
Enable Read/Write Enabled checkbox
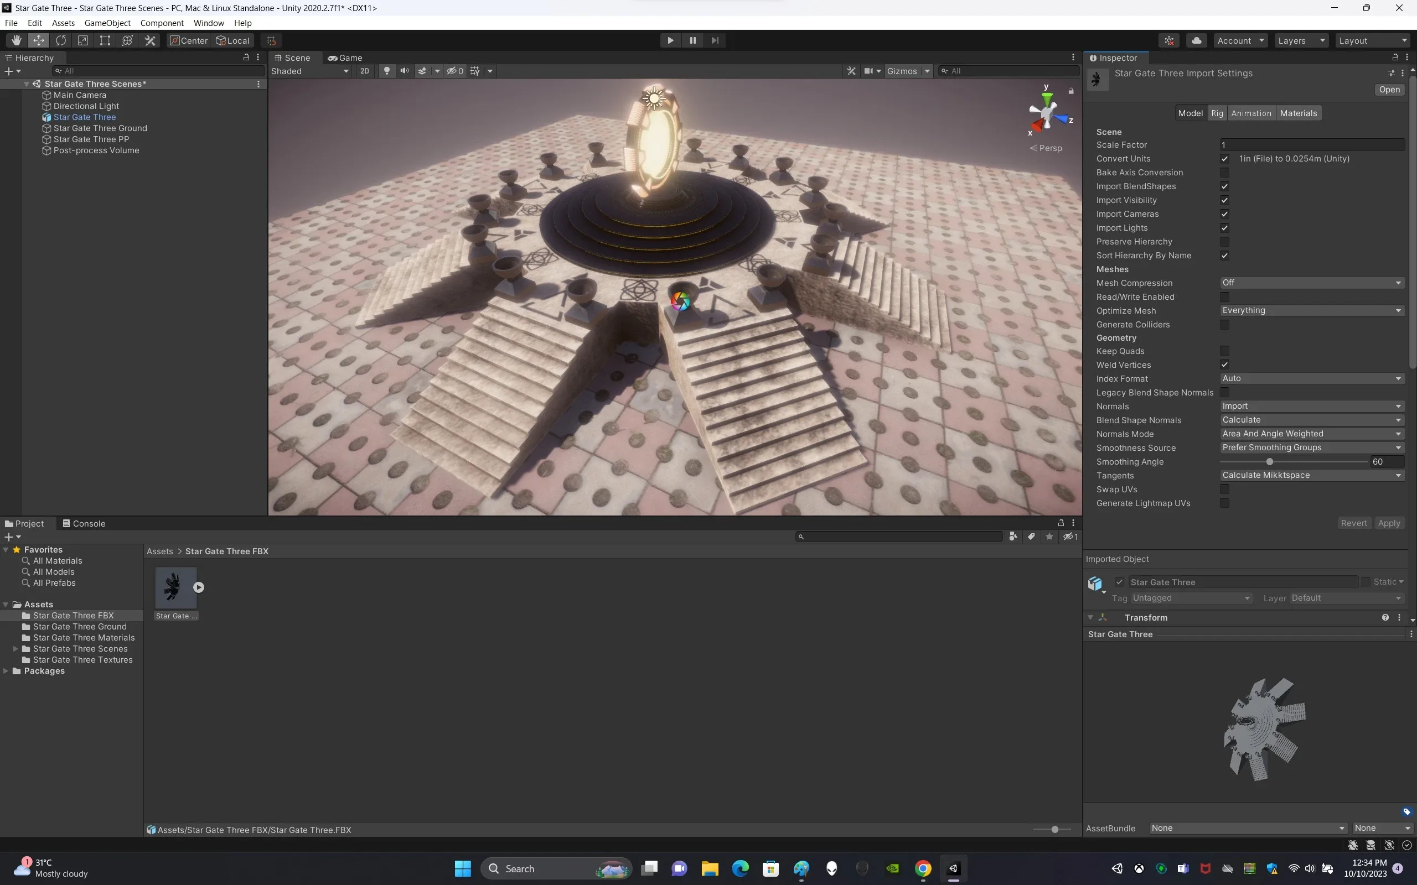pos(1224,297)
